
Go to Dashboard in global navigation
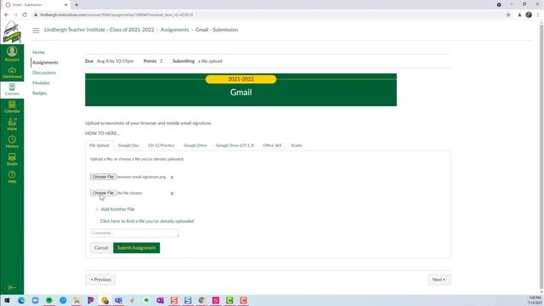point(12,72)
